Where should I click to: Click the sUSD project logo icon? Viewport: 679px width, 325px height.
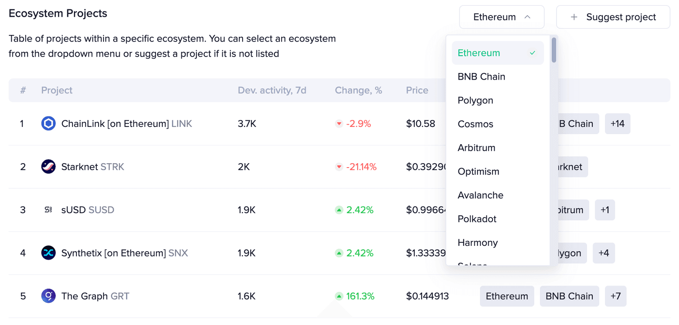(x=48, y=210)
